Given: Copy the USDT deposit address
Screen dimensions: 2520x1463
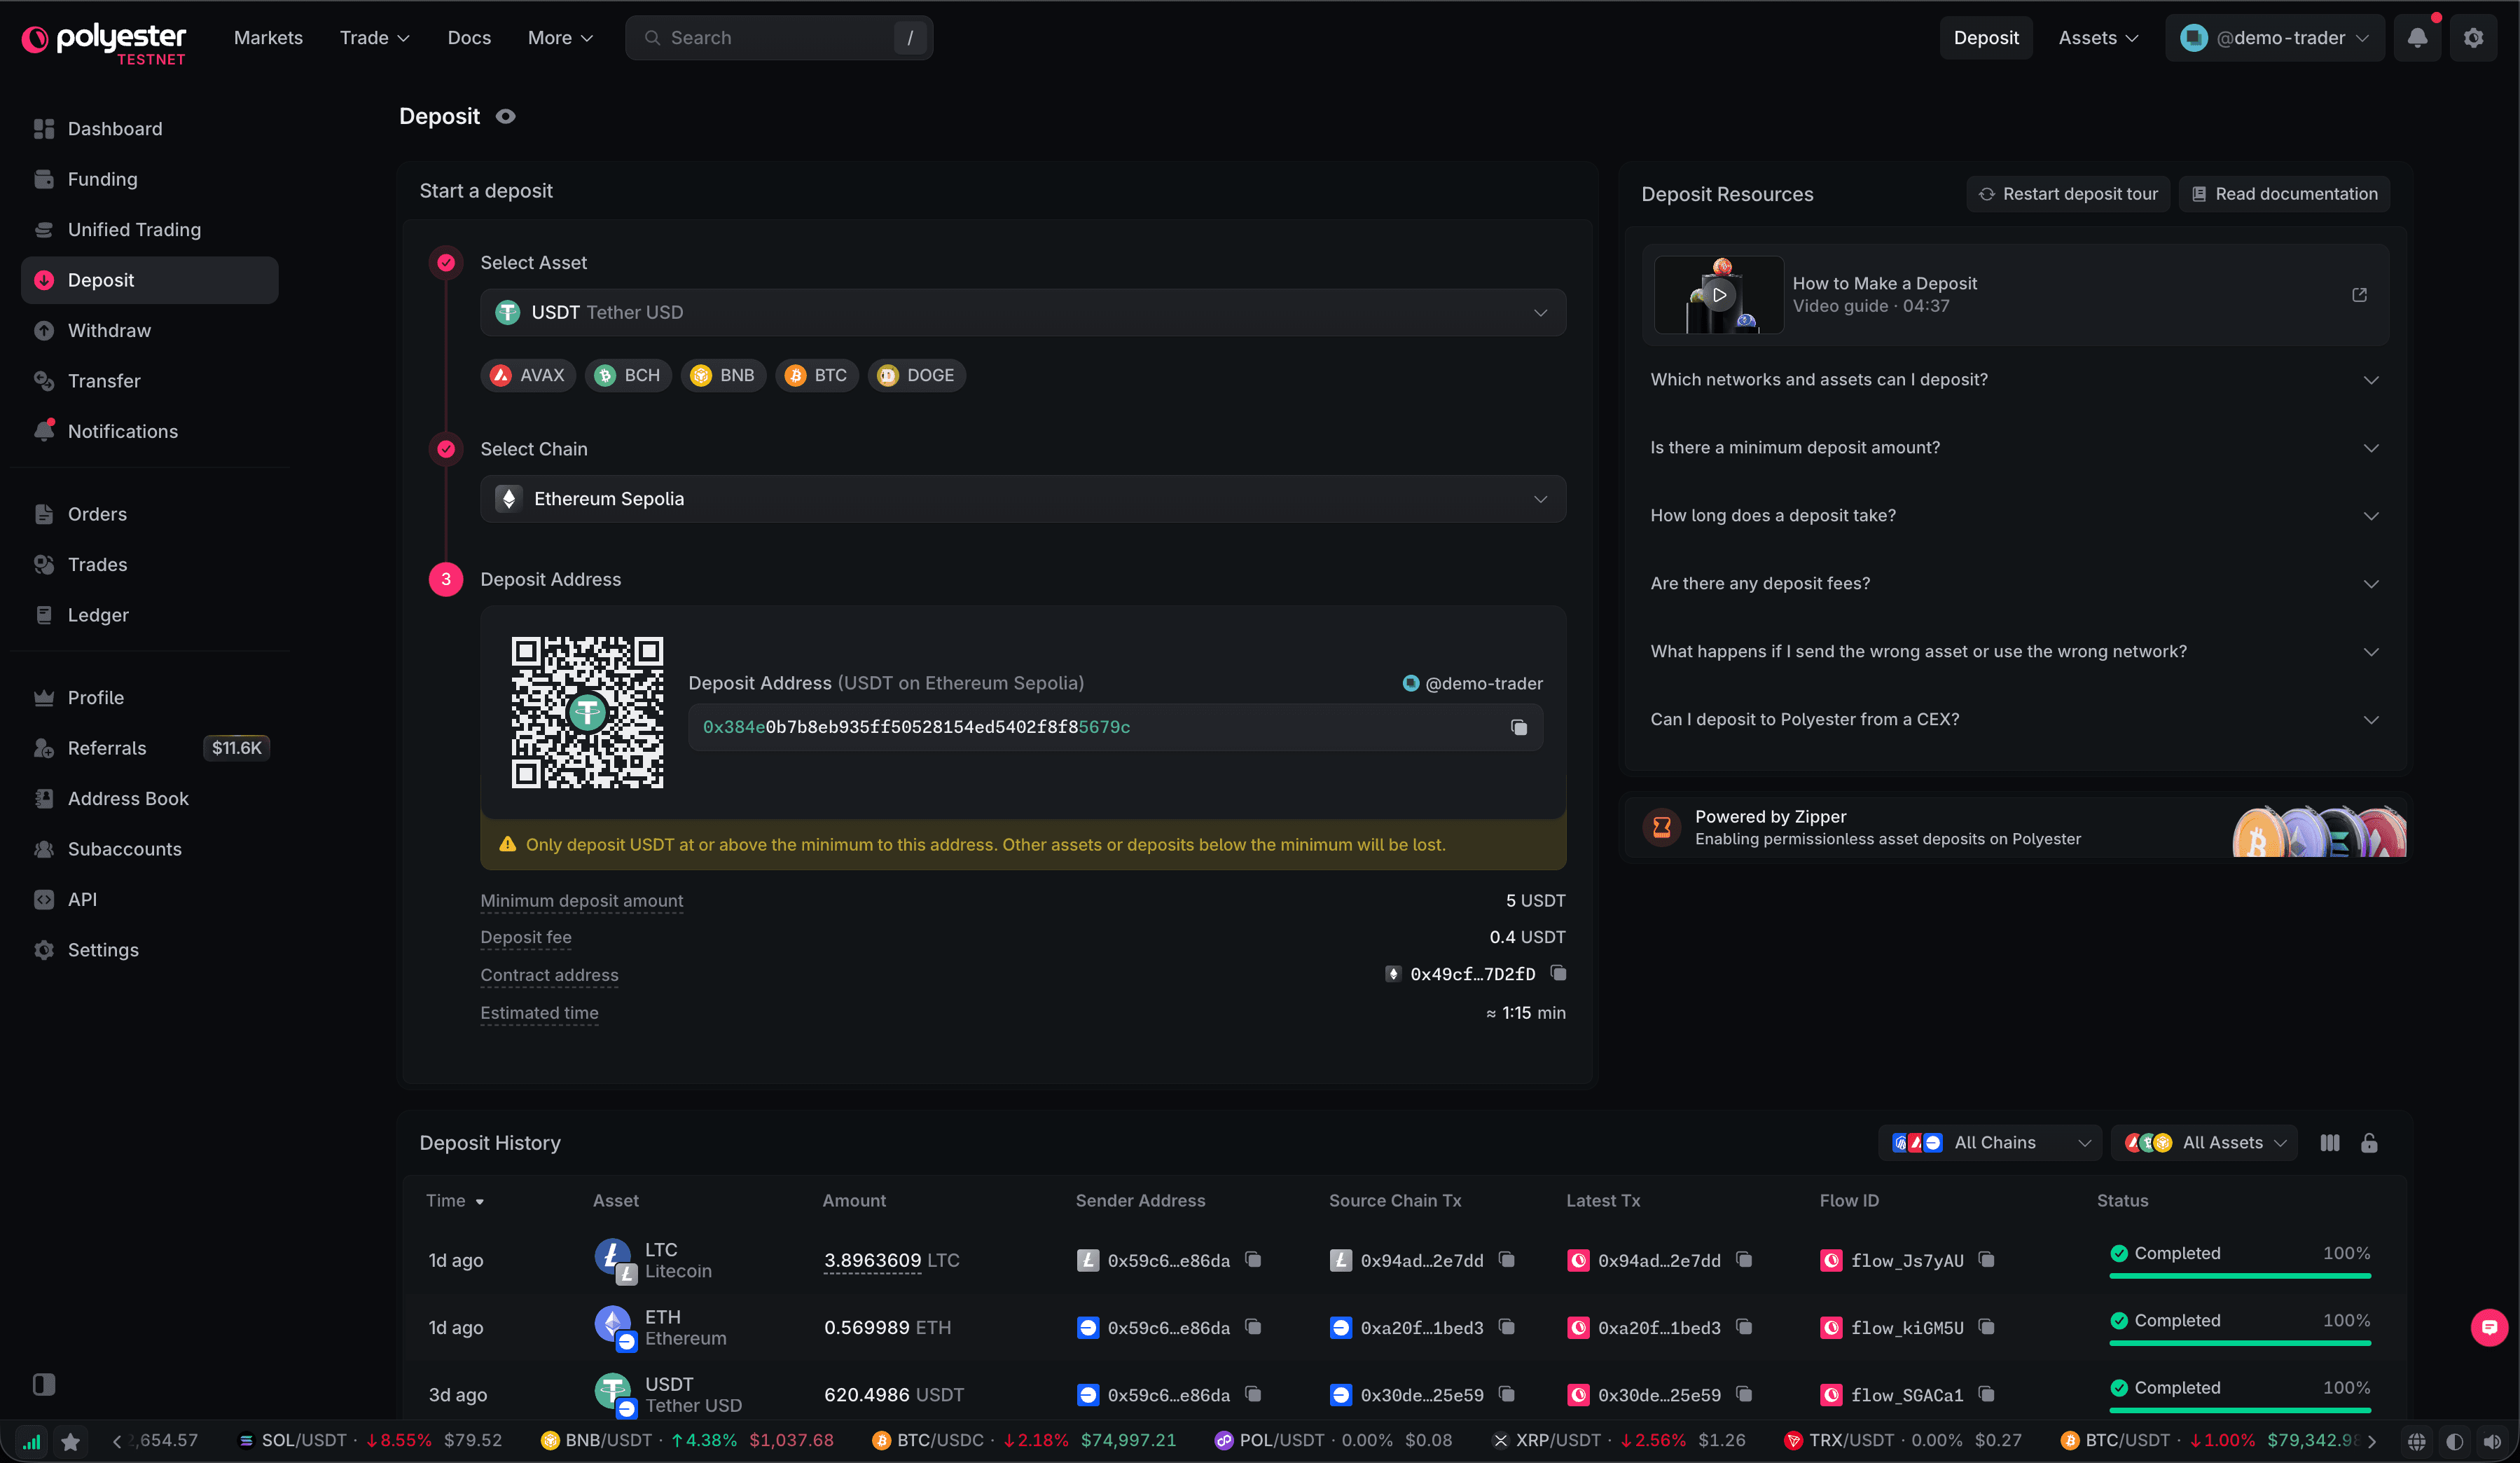Looking at the screenshot, I should pos(1519,727).
